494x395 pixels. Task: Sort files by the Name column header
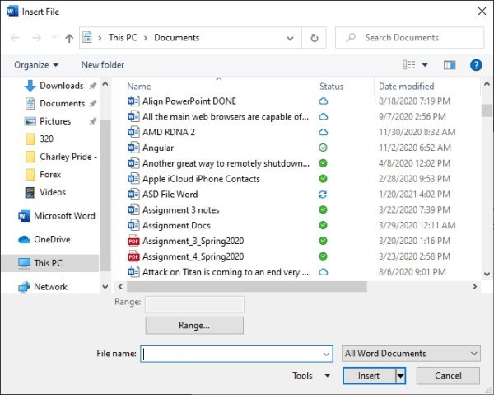pyautogui.click(x=138, y=87)
